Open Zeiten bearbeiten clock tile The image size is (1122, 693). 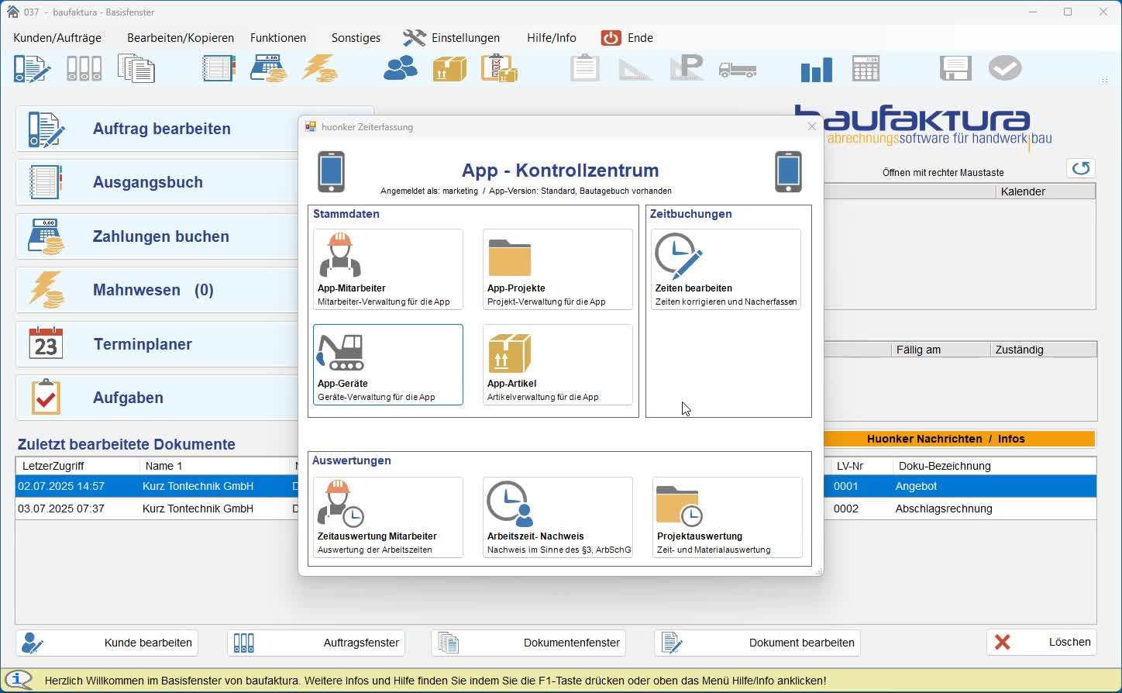click(x=725, y=269)
